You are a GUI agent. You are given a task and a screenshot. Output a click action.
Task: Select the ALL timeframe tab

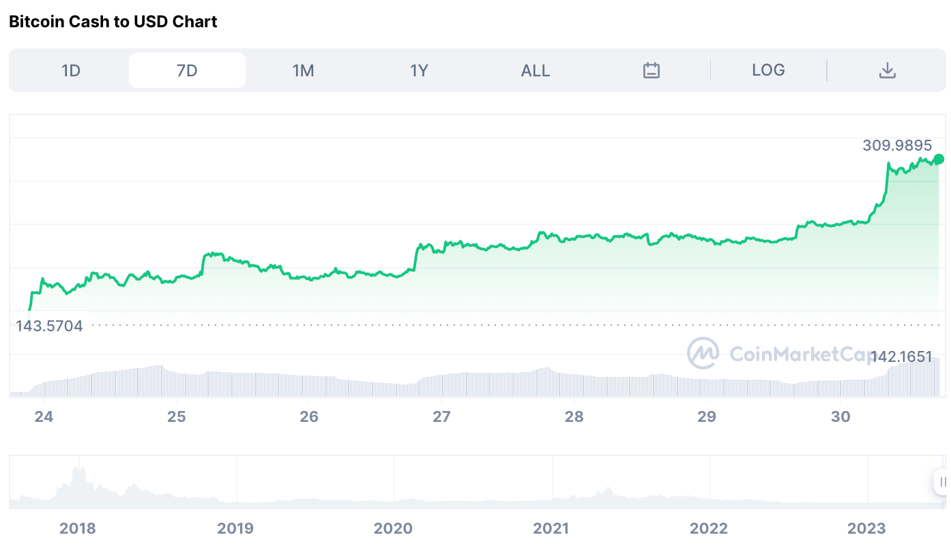(x=536, y=70)
